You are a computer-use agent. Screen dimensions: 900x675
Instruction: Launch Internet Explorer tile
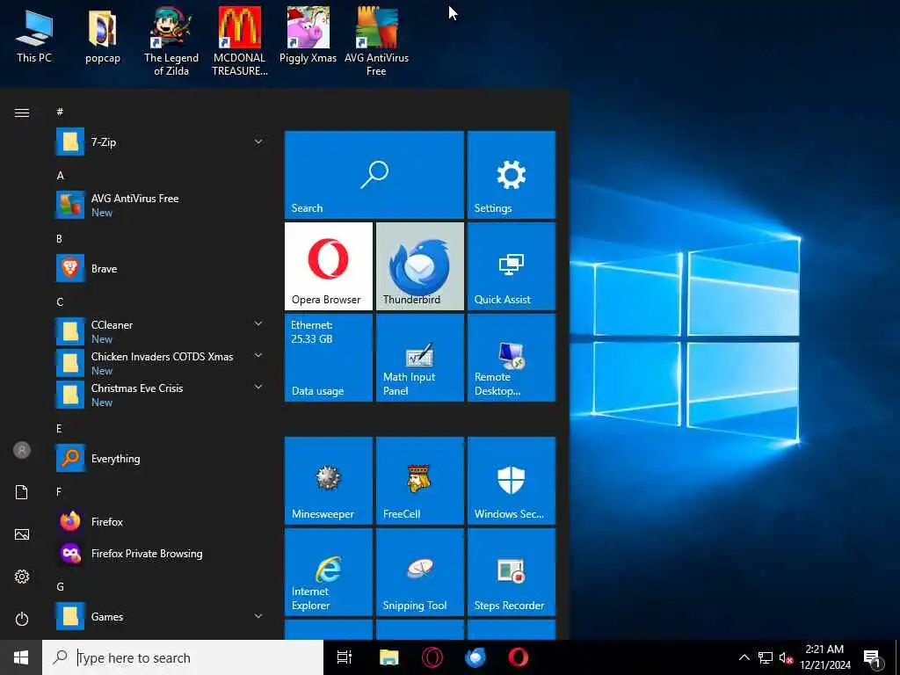pyautogui.click(x=329, y=572)
